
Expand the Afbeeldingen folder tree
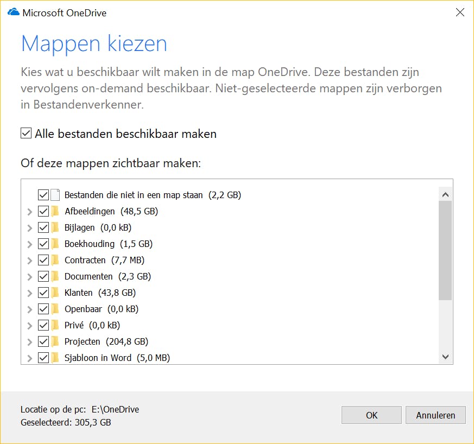(30, 212)
